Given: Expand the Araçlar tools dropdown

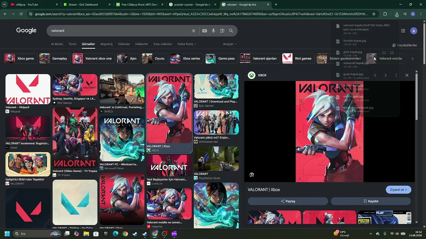Looking at the screenshot, I should (230, 44).
